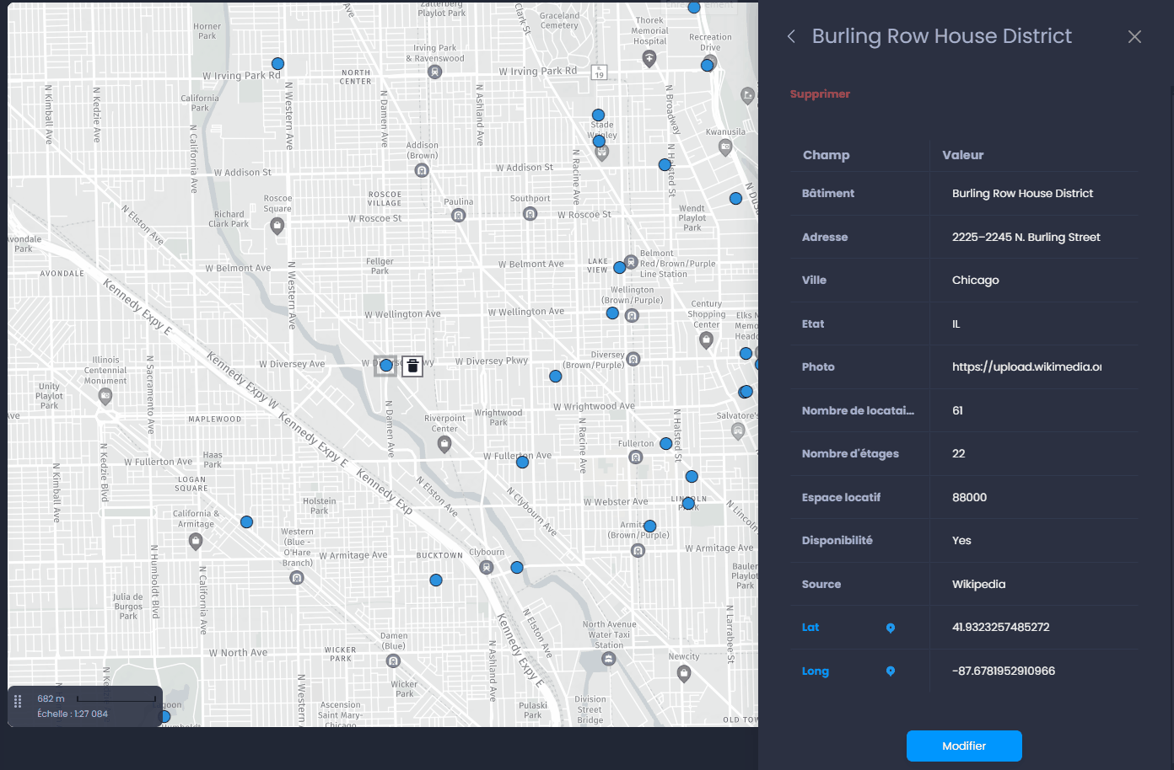Click the trash icon beside the selected map point
This screenshot has width=1174, height=770.
tap(412, 366)
